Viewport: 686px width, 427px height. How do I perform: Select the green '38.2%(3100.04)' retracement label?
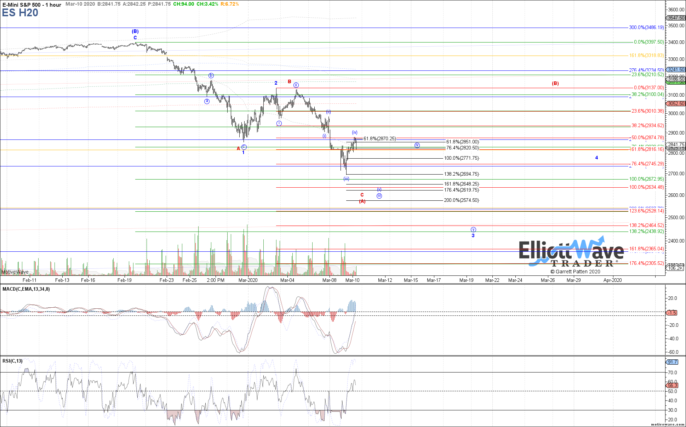coord(648,95)
